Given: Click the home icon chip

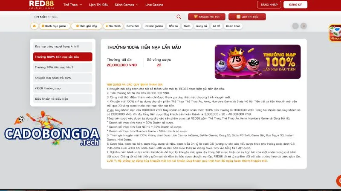Looking at the screenshot, I should pyautogui.click(x=34, y=26).
